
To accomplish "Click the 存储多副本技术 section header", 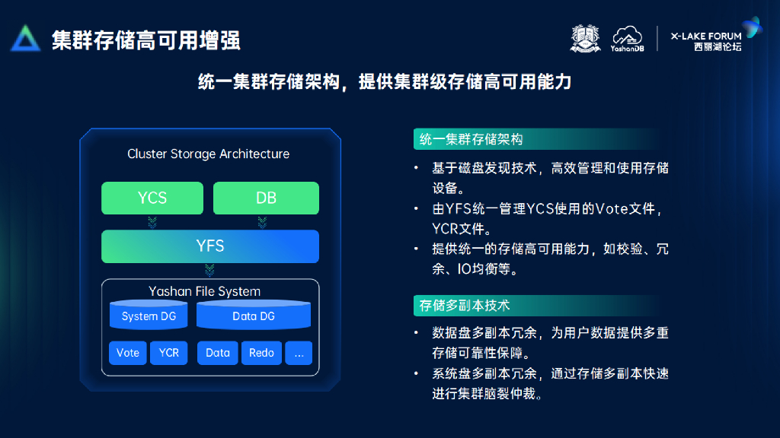I will pos(465,306).
